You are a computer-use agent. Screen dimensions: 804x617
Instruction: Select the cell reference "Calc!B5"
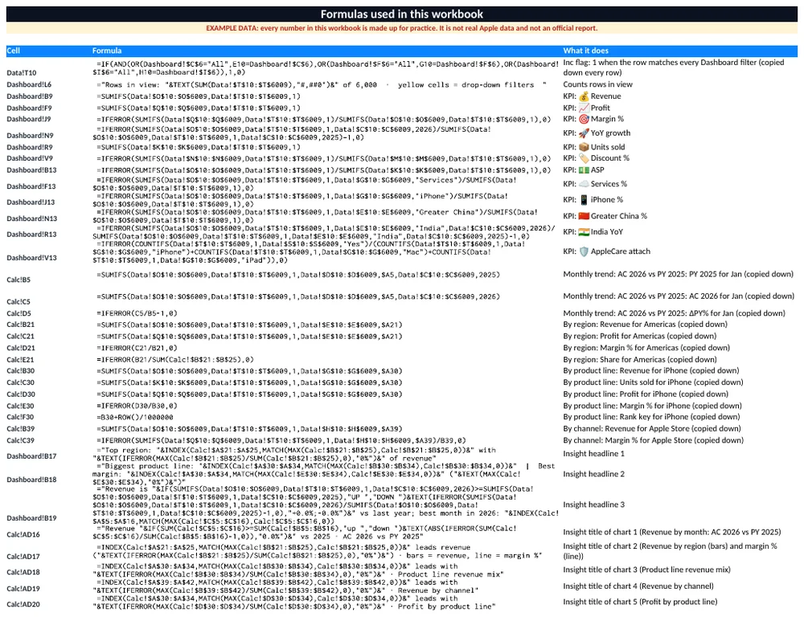pyautogui.click(x=18, y=280)
